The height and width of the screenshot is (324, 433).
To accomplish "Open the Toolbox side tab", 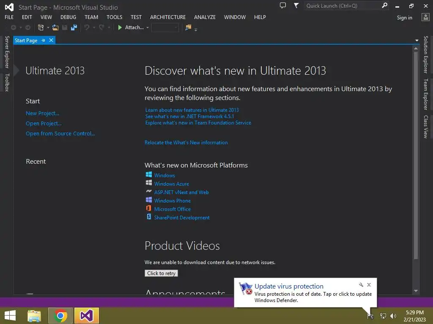I will click(x=7, y=83).
